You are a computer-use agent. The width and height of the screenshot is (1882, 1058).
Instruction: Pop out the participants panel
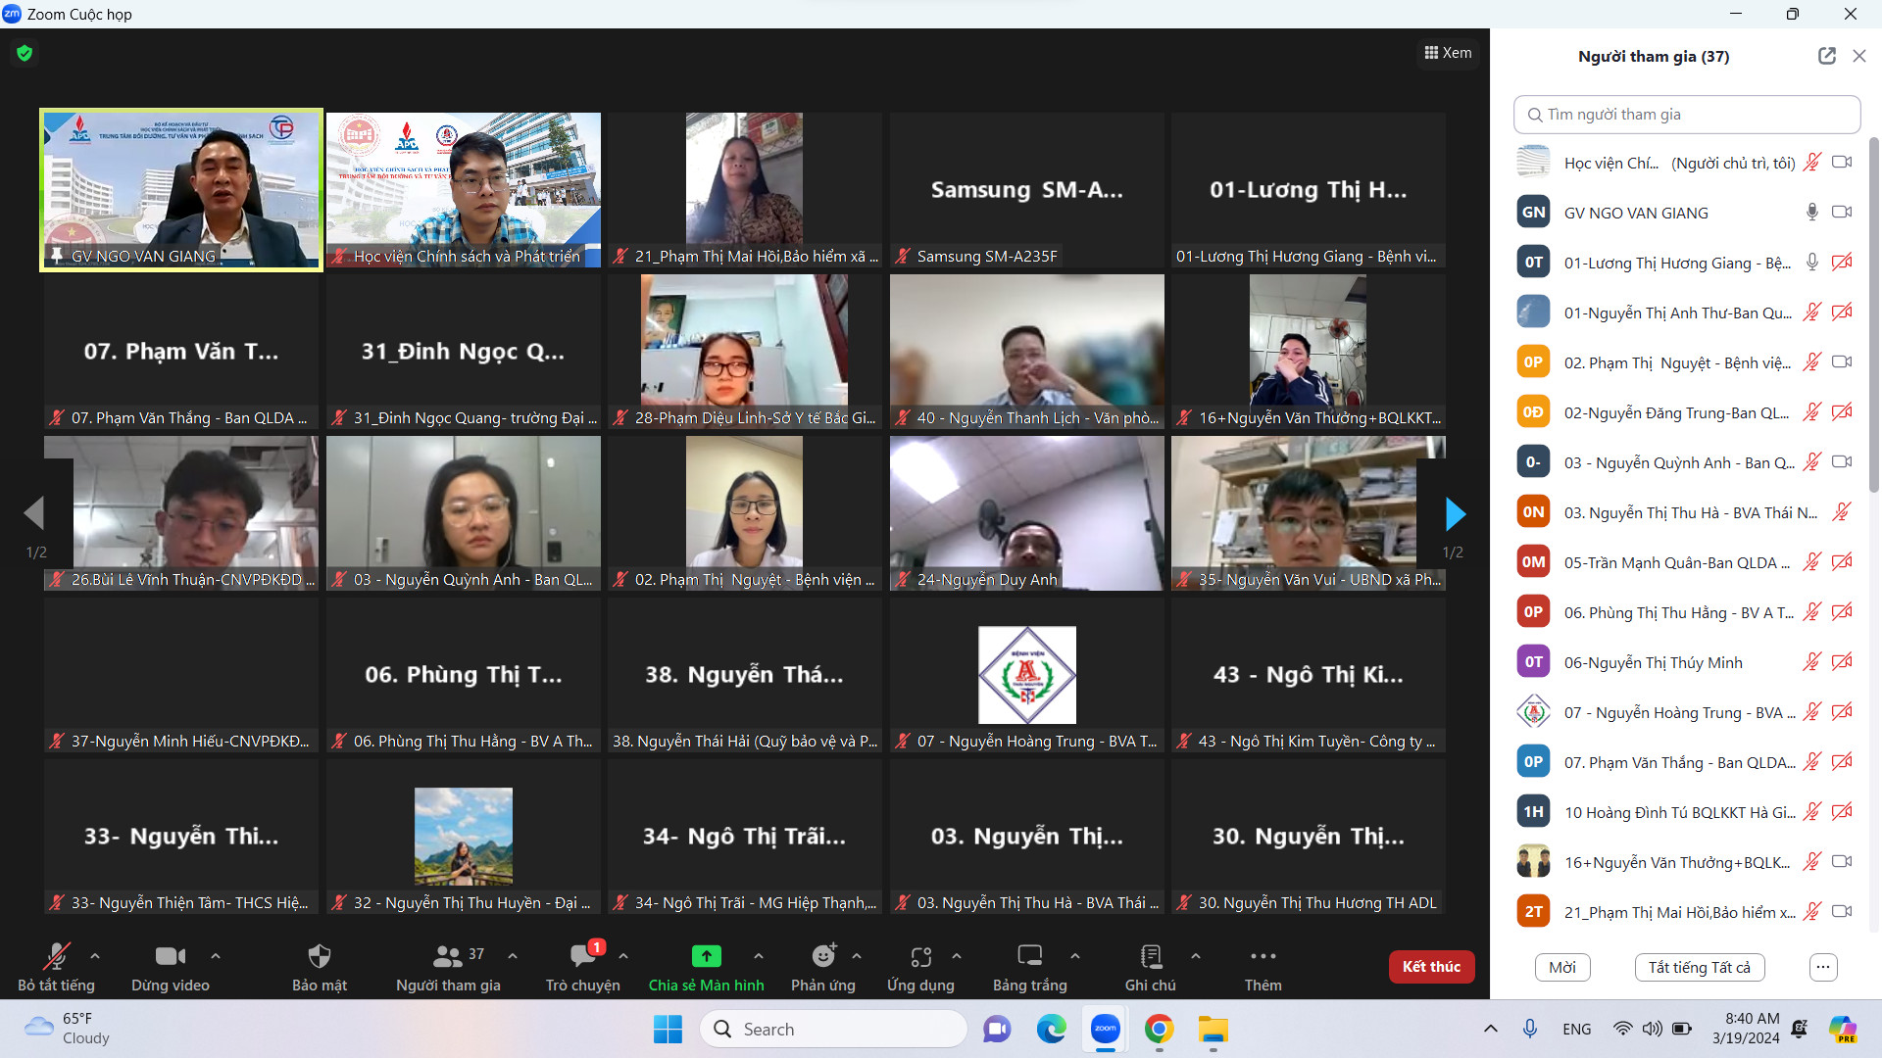tap(1826, 56)
